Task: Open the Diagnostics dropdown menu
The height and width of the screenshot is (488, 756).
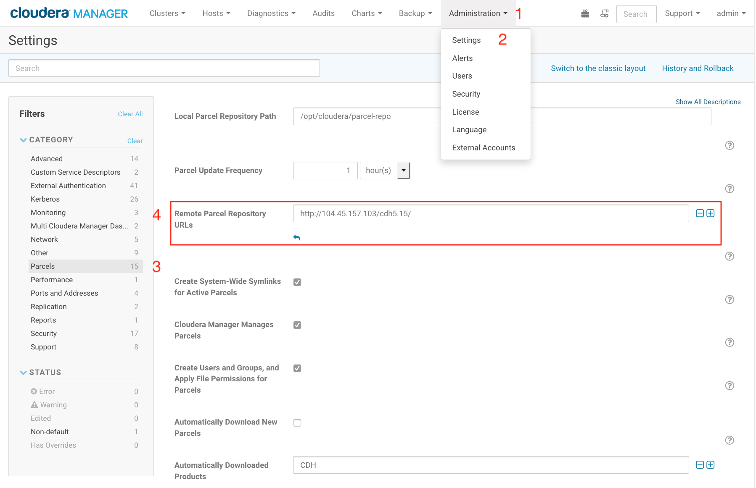Action: click(x=271, y=13)
